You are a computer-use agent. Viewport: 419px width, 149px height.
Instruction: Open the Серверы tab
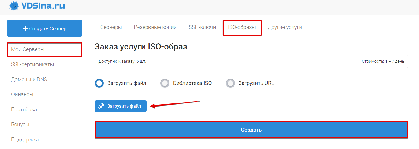pyautogui.click(x=111, y=27)
